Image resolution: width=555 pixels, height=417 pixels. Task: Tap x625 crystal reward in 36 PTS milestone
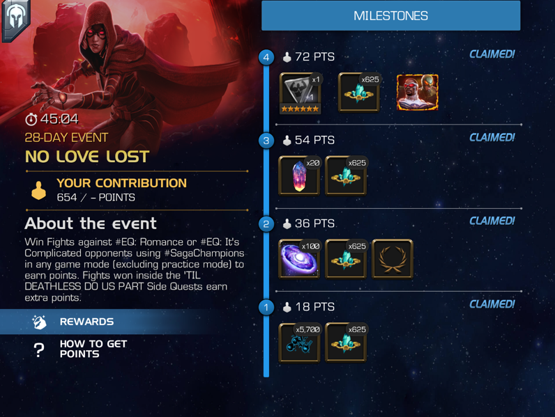pos(346,259)
